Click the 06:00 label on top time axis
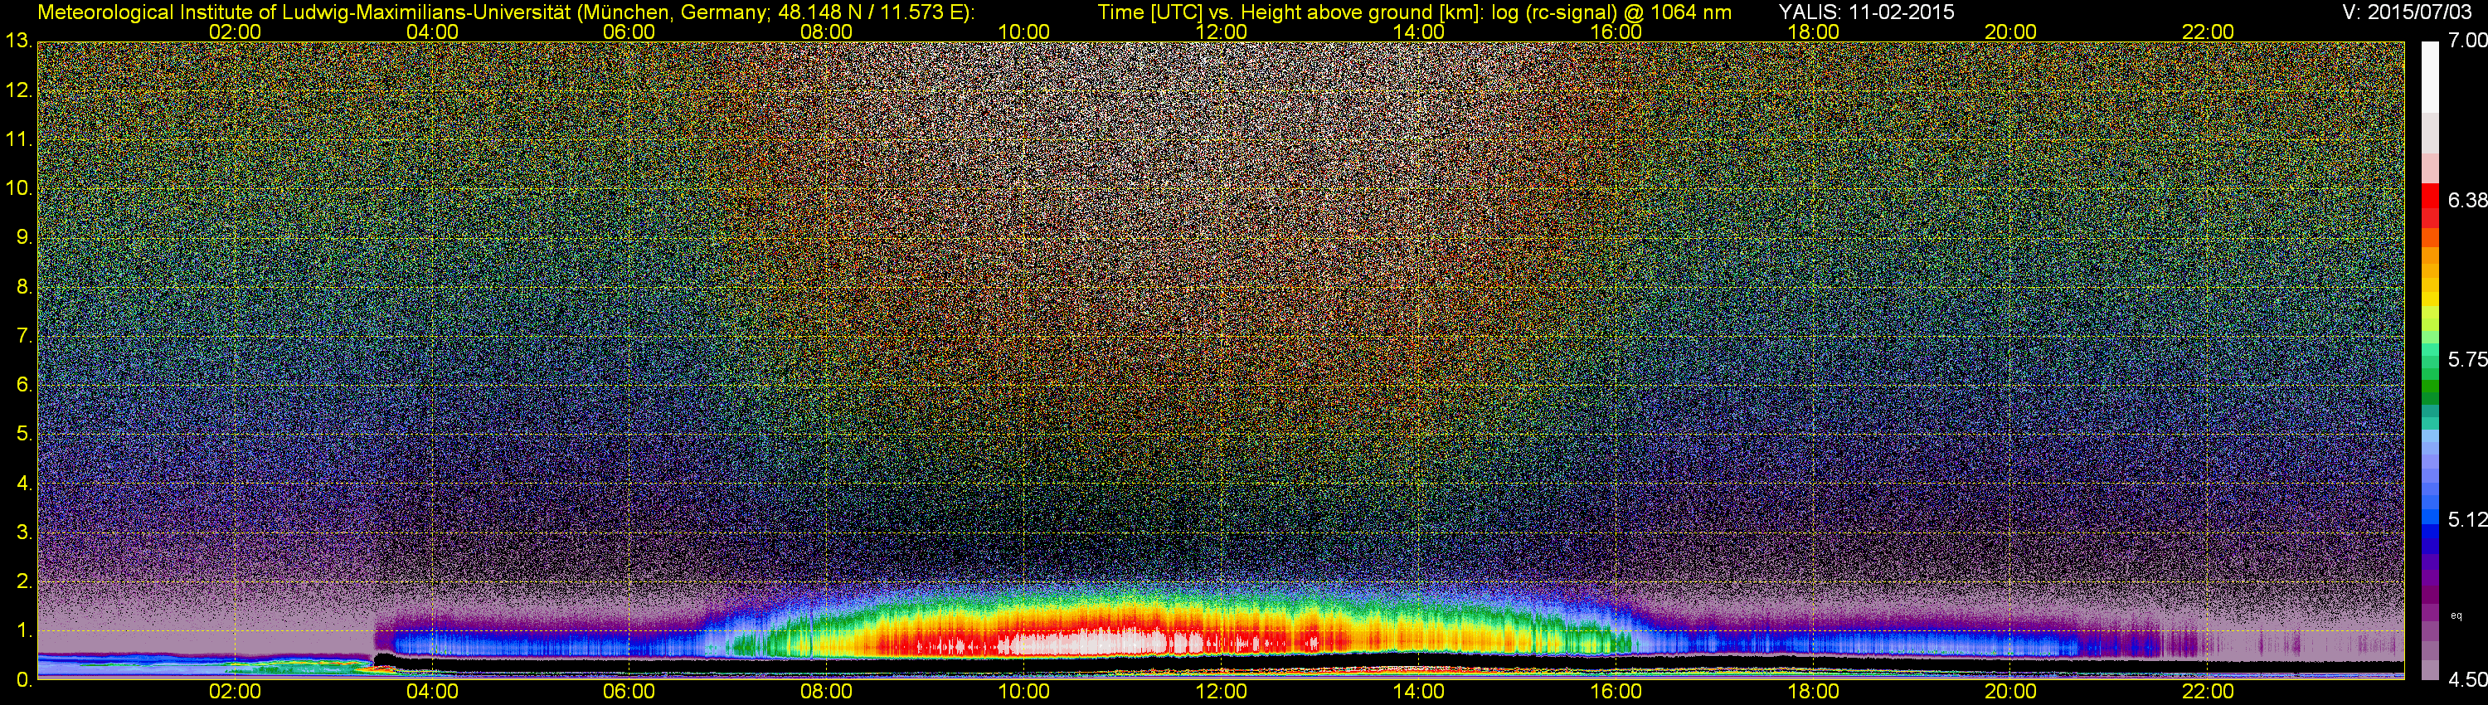2488x705 pixels. [629, 32]
